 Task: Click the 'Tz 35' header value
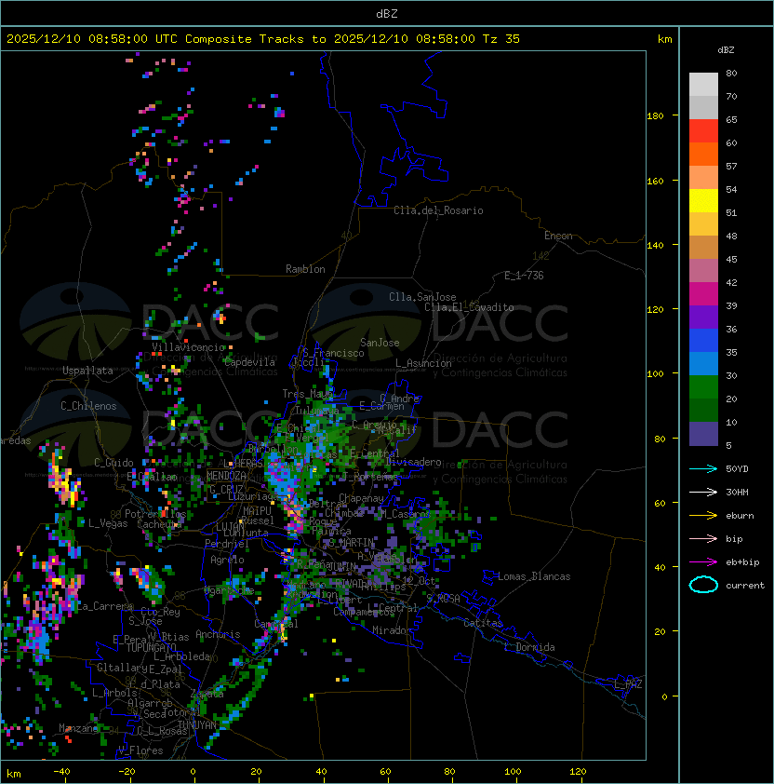(500, 39)
